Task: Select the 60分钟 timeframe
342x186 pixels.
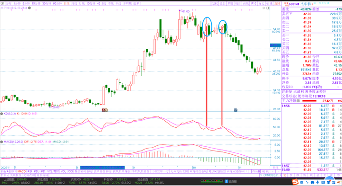Action: 57,3
